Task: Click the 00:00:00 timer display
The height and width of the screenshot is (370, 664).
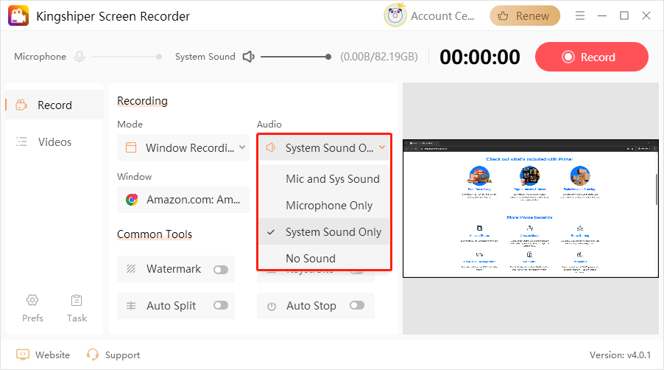Action: tap(480, 57)
